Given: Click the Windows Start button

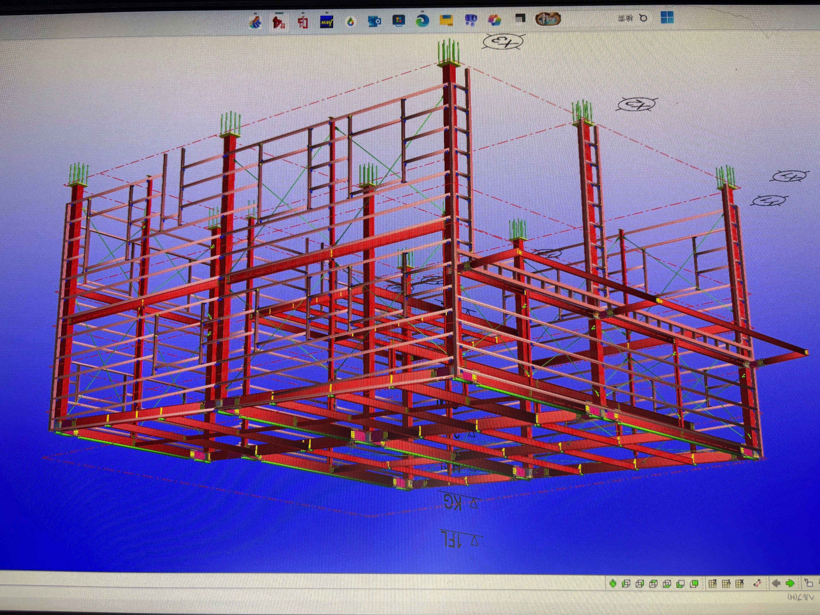Looking at the screenshot, I should pos(667,18).
